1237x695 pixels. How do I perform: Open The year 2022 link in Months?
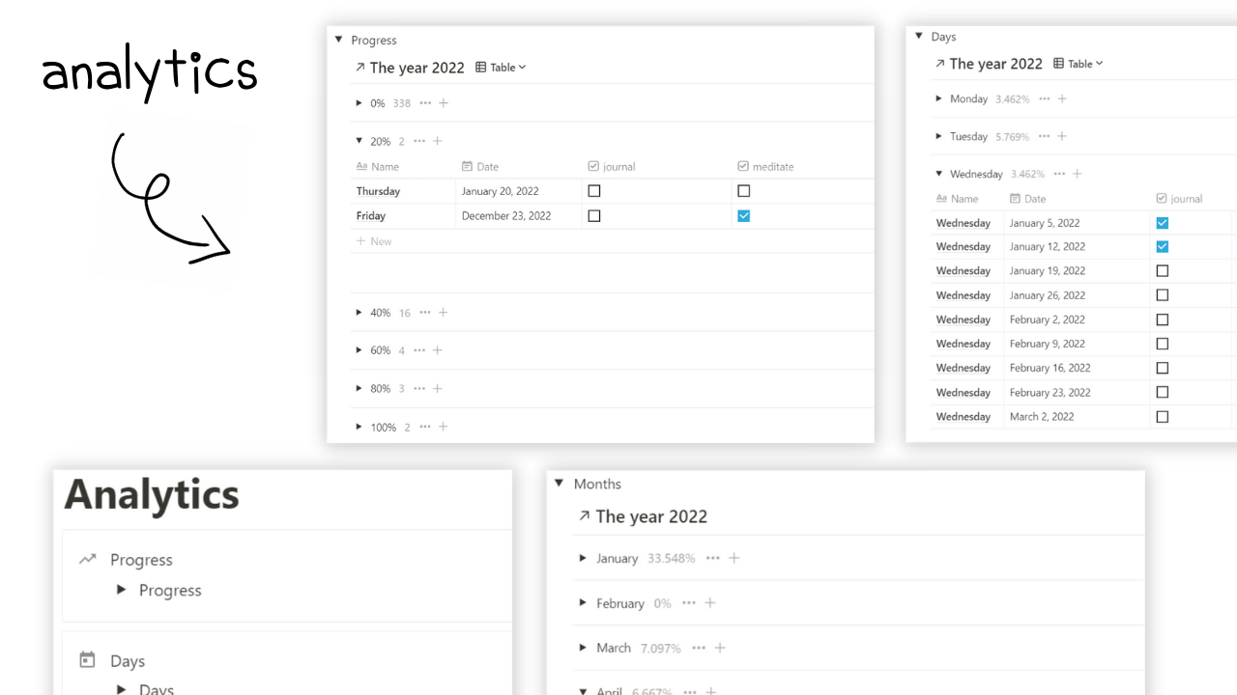[x=643, y=516]
